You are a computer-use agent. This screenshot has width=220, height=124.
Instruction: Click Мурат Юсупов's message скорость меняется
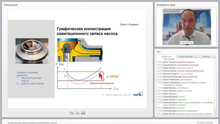[184, 91]
